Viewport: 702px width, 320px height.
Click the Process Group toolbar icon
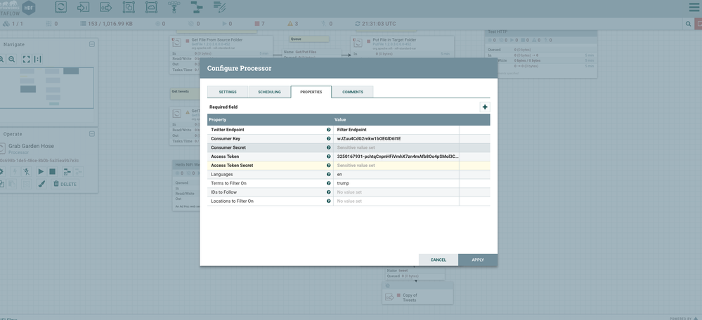click(129, 8)
